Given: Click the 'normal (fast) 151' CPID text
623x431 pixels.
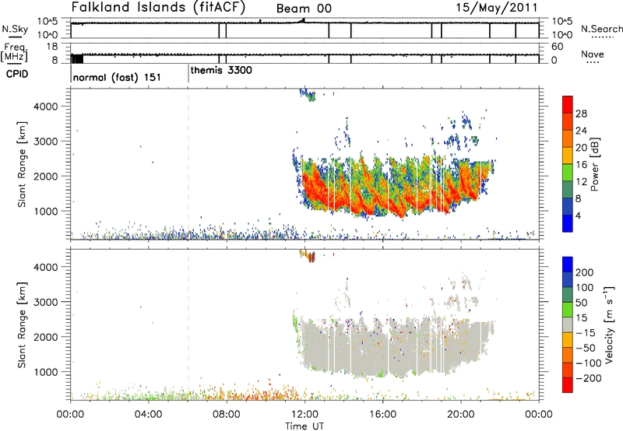Looking at the screenshot, I should pos(117,77).
